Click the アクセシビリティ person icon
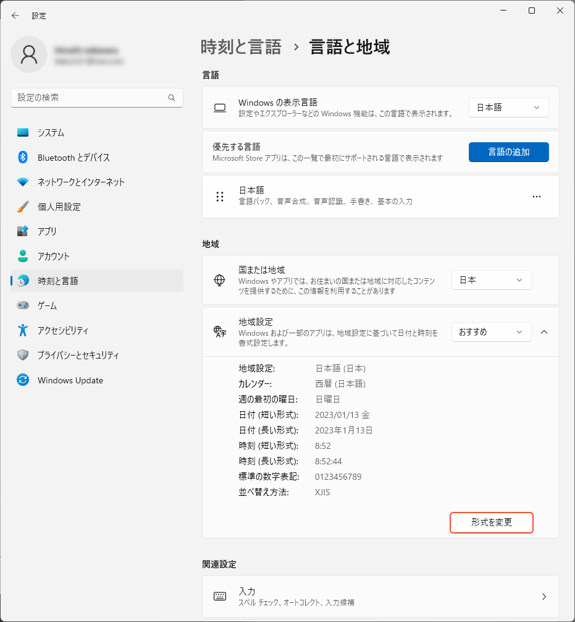This screenshot has height=622, width=575. coord(23,330)
